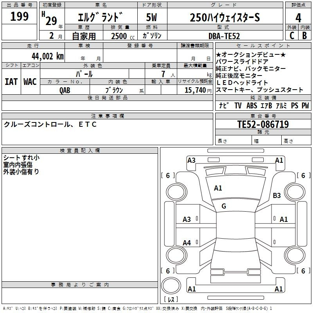Click the interior color ブラウン
Image resolution: width=313 pixels, height=313 pixels.
[x=114, y=90]
